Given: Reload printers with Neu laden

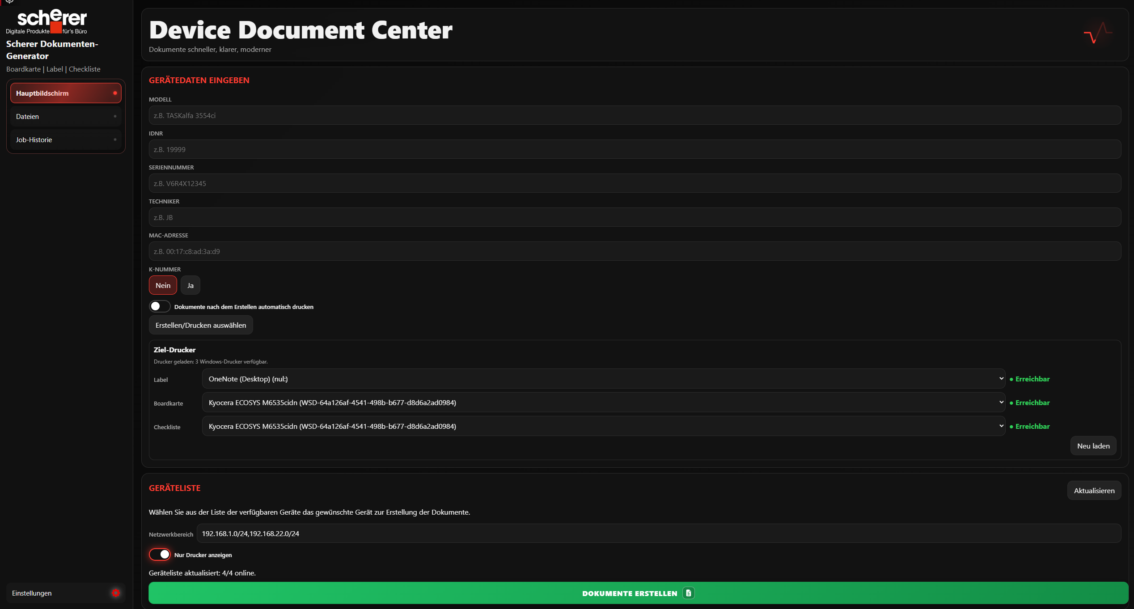Looking at the screenshot, I should click(x=1093, y=446).
